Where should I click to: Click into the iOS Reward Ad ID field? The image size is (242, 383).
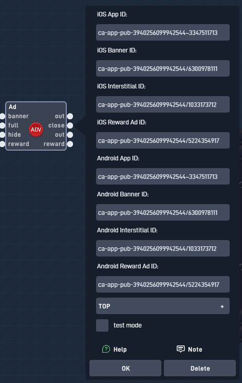coord(163,140)
